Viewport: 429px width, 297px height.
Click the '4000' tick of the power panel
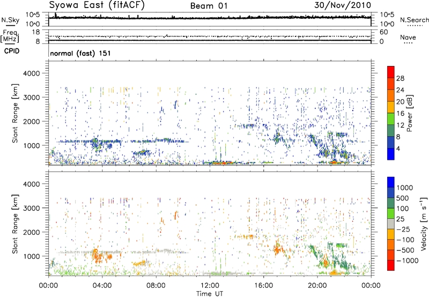tap(31, 73)
